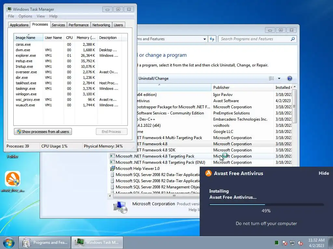The width and height of the screenshot is (333, 249).
Task: Select the instup.exe process using 35,792 K
Action: (x=68, y=61)
